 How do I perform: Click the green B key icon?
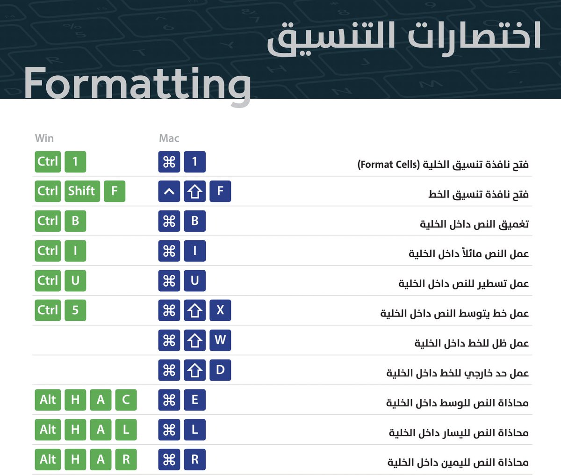(75, 221)
